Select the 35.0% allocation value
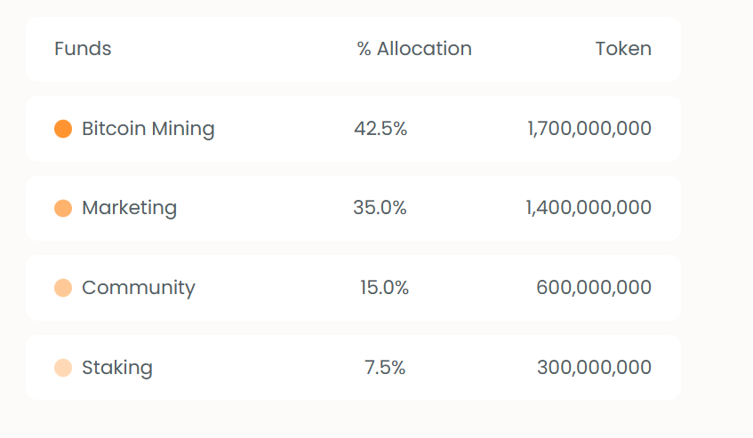 click(x=380, y=208)
